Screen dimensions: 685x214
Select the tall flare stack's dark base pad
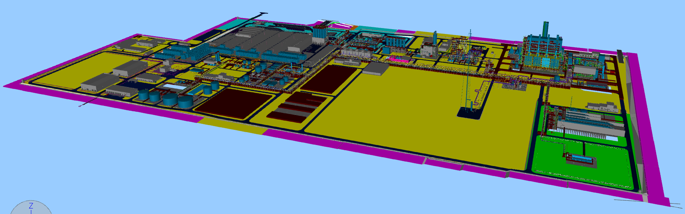(x=469, y=113)
